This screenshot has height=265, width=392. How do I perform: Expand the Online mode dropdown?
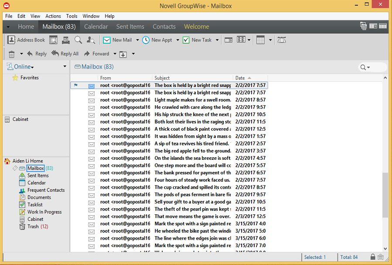coord(32,67)
